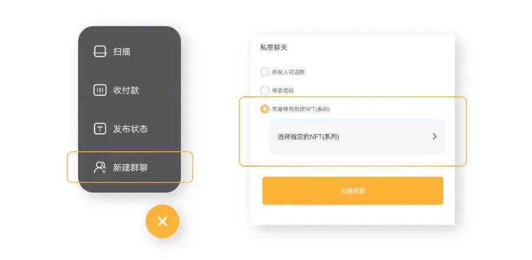Image resolution: width=532 pixels, height=260 pixels.
Task: Choose 新建群聊 from the popup menu
Action: [129, 167]
